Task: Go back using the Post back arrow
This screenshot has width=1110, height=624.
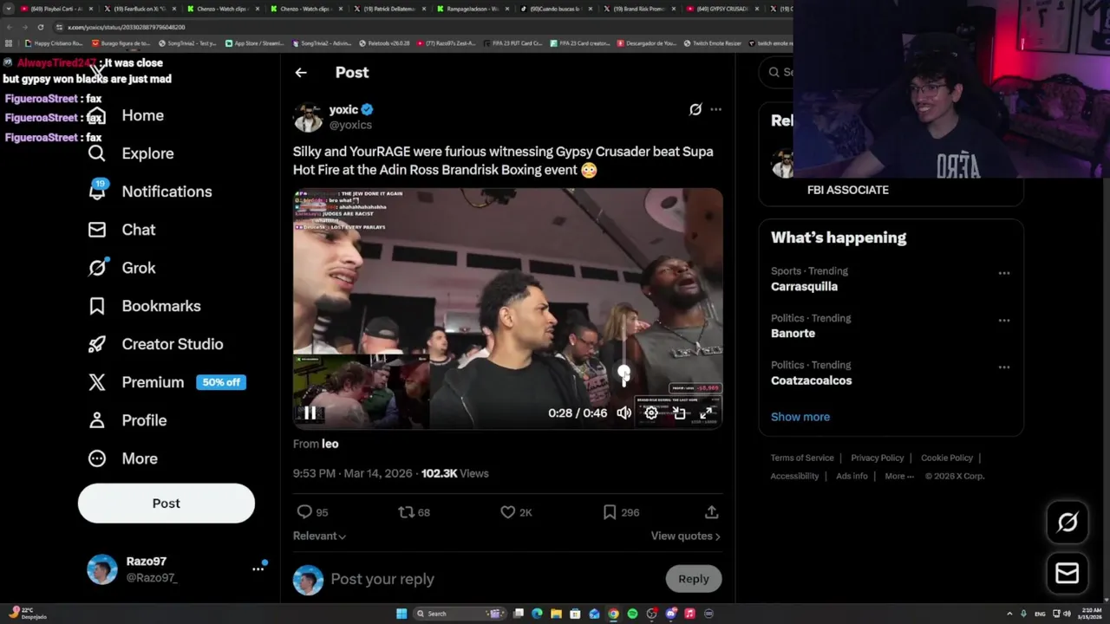Action: point(301,73)
